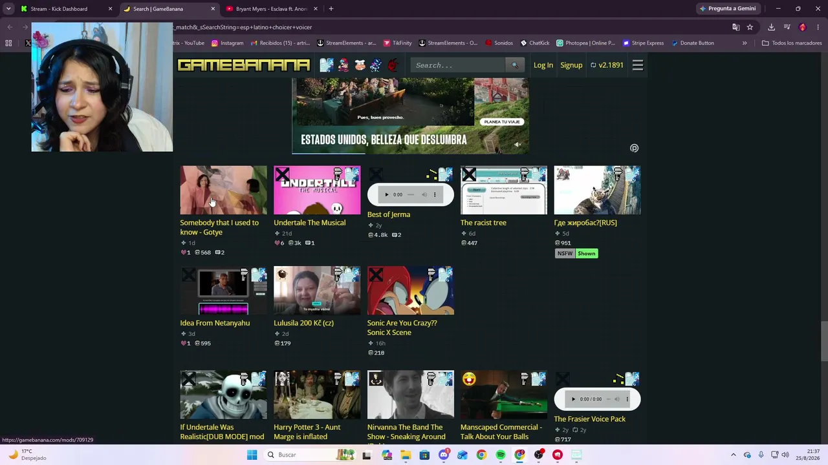Open the If Undertale Was Realistic thumbnail
This screenshot has width=828, height=465.
[x=223, y=395]
